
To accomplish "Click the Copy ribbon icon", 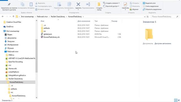I will pyautogui.click(x=23, y=5).
